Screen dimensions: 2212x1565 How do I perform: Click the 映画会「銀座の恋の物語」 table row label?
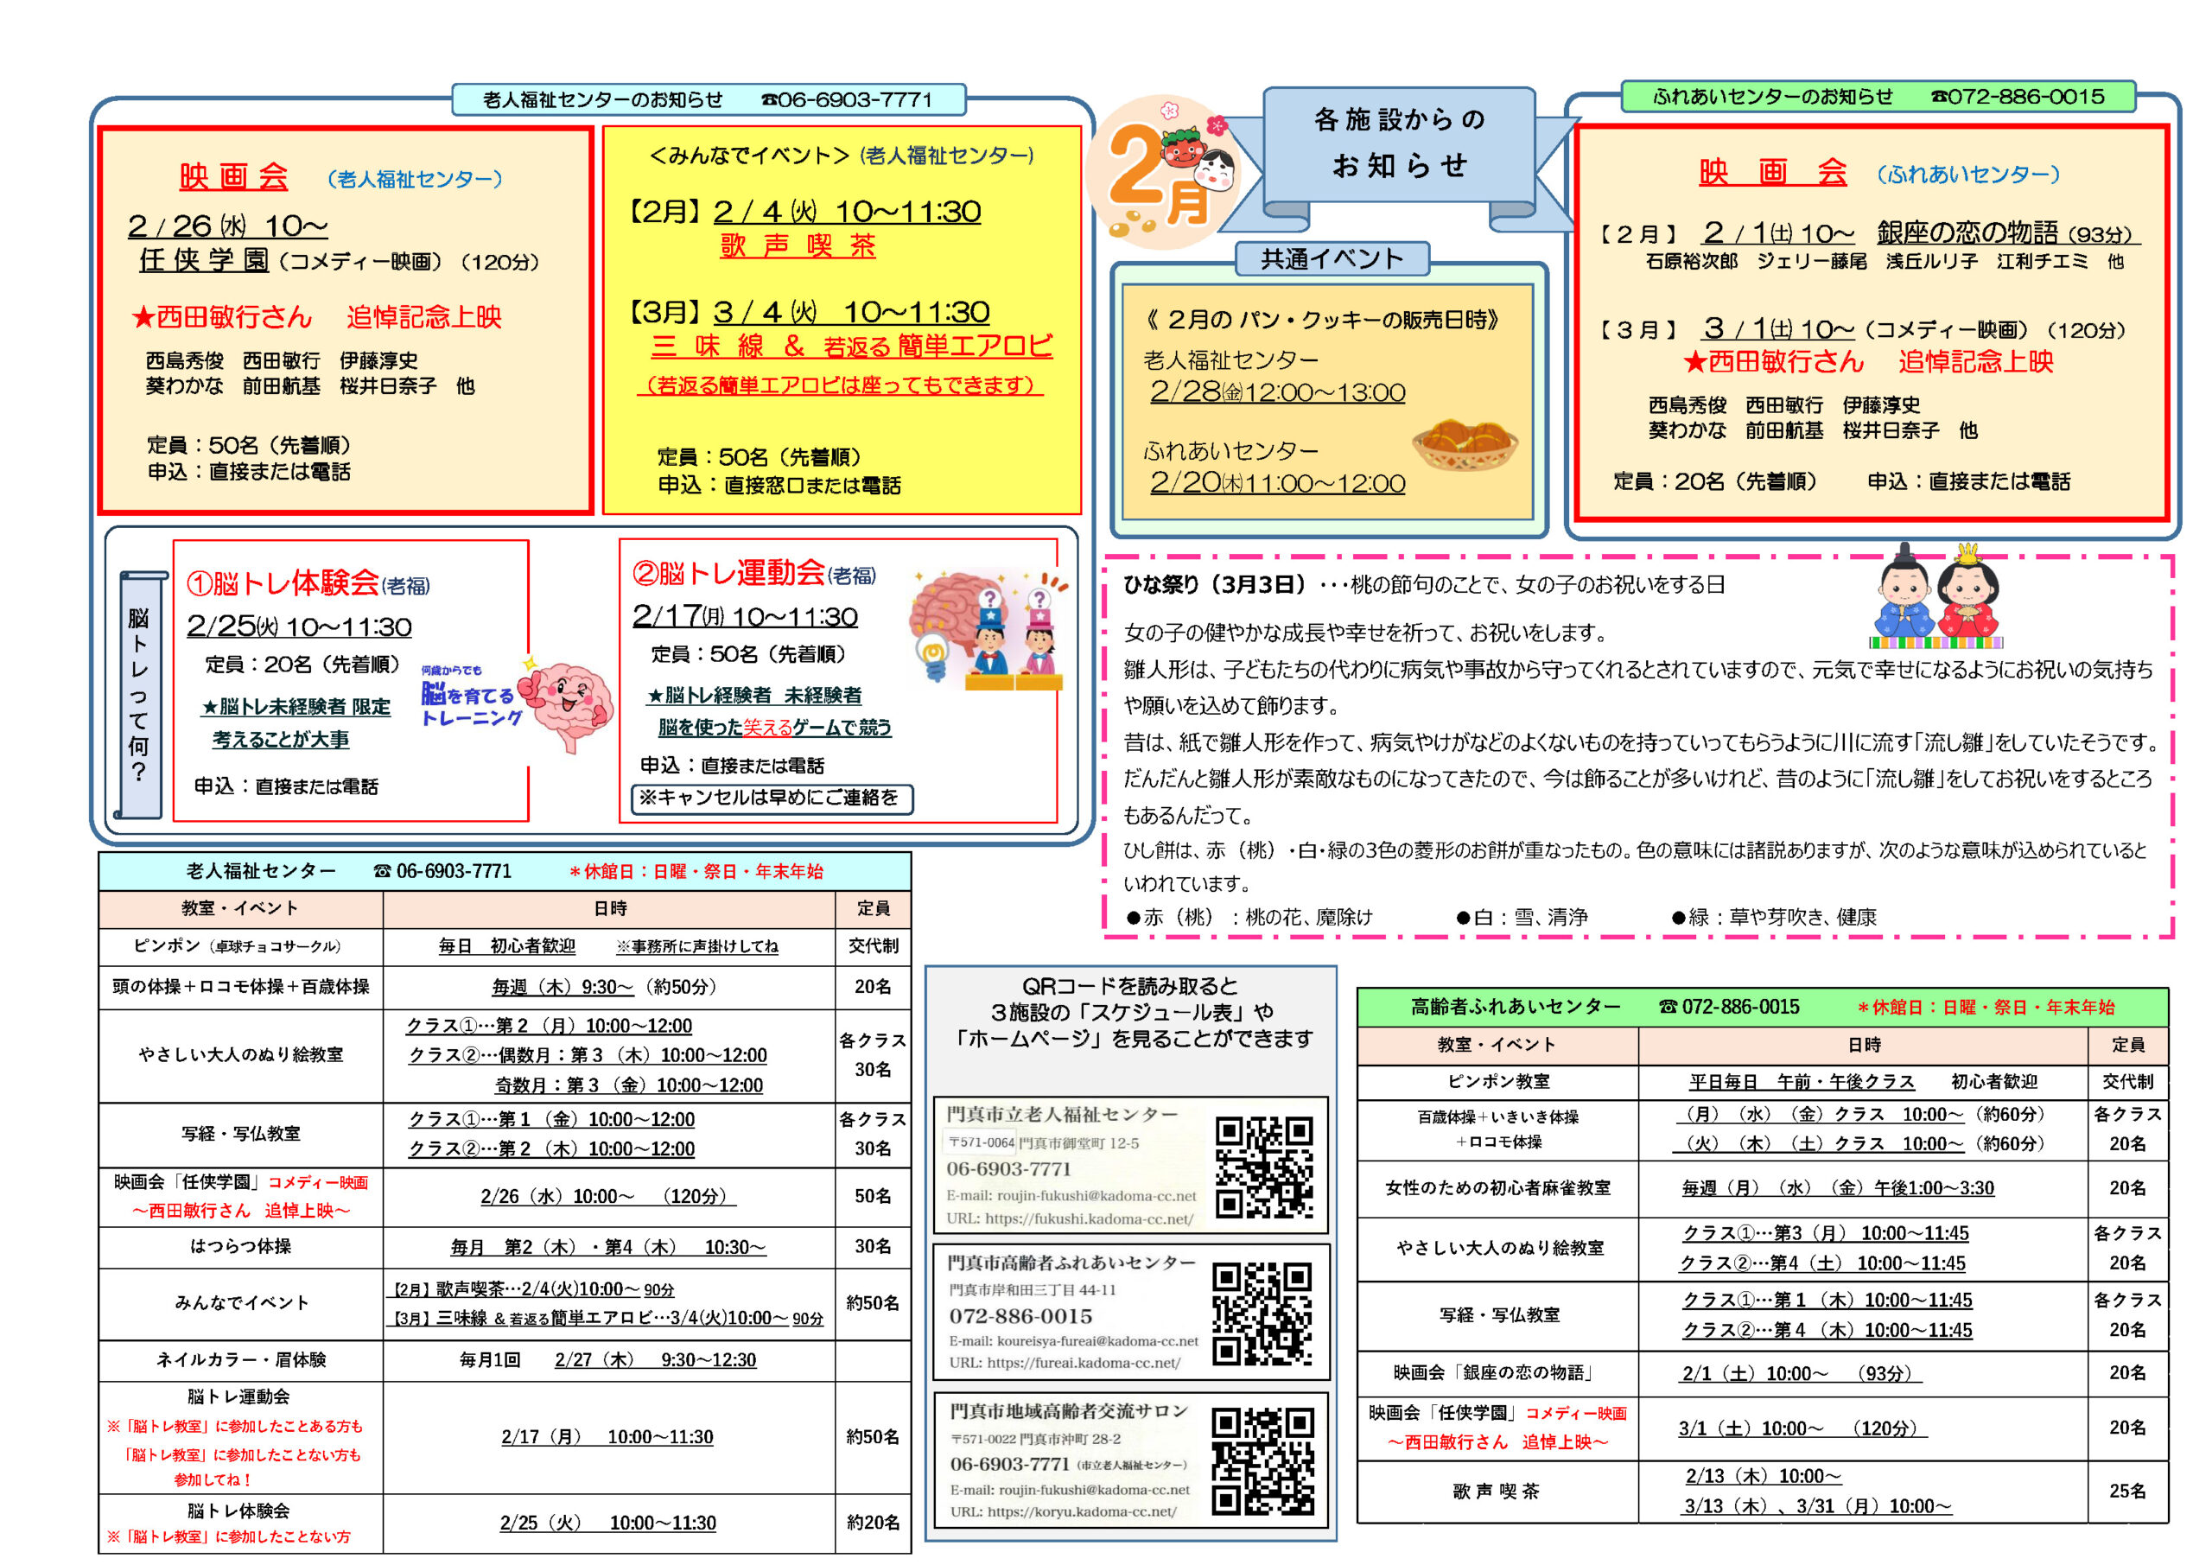(x=1498, y=1372)
